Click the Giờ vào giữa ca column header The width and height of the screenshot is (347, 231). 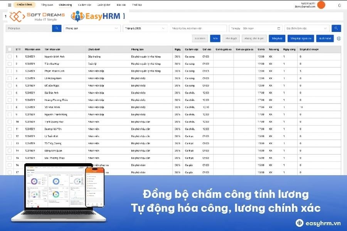pos(244,50)
